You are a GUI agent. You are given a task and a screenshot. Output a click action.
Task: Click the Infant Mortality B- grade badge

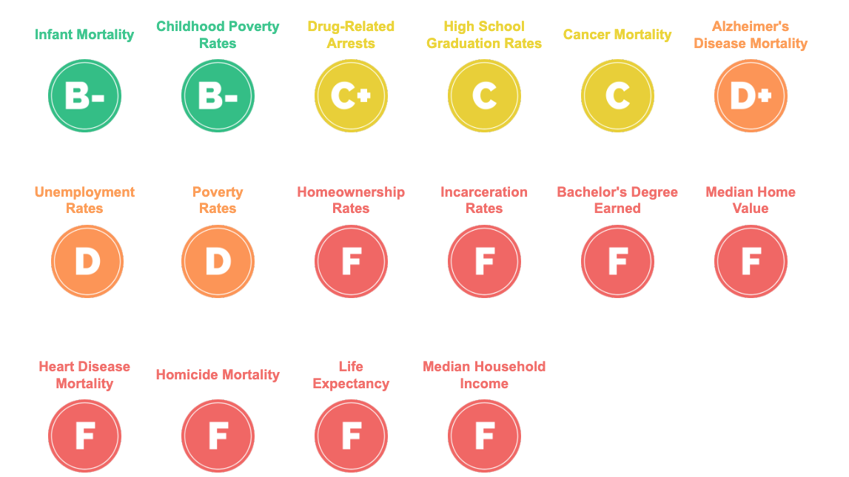pos(84,96)
